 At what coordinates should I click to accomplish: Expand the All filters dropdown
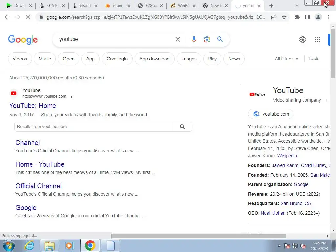click(286, 59)
